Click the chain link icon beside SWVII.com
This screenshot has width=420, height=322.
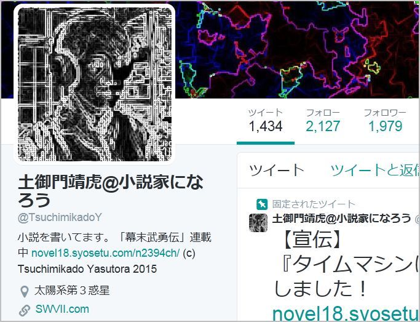click(x=25, y=310)
